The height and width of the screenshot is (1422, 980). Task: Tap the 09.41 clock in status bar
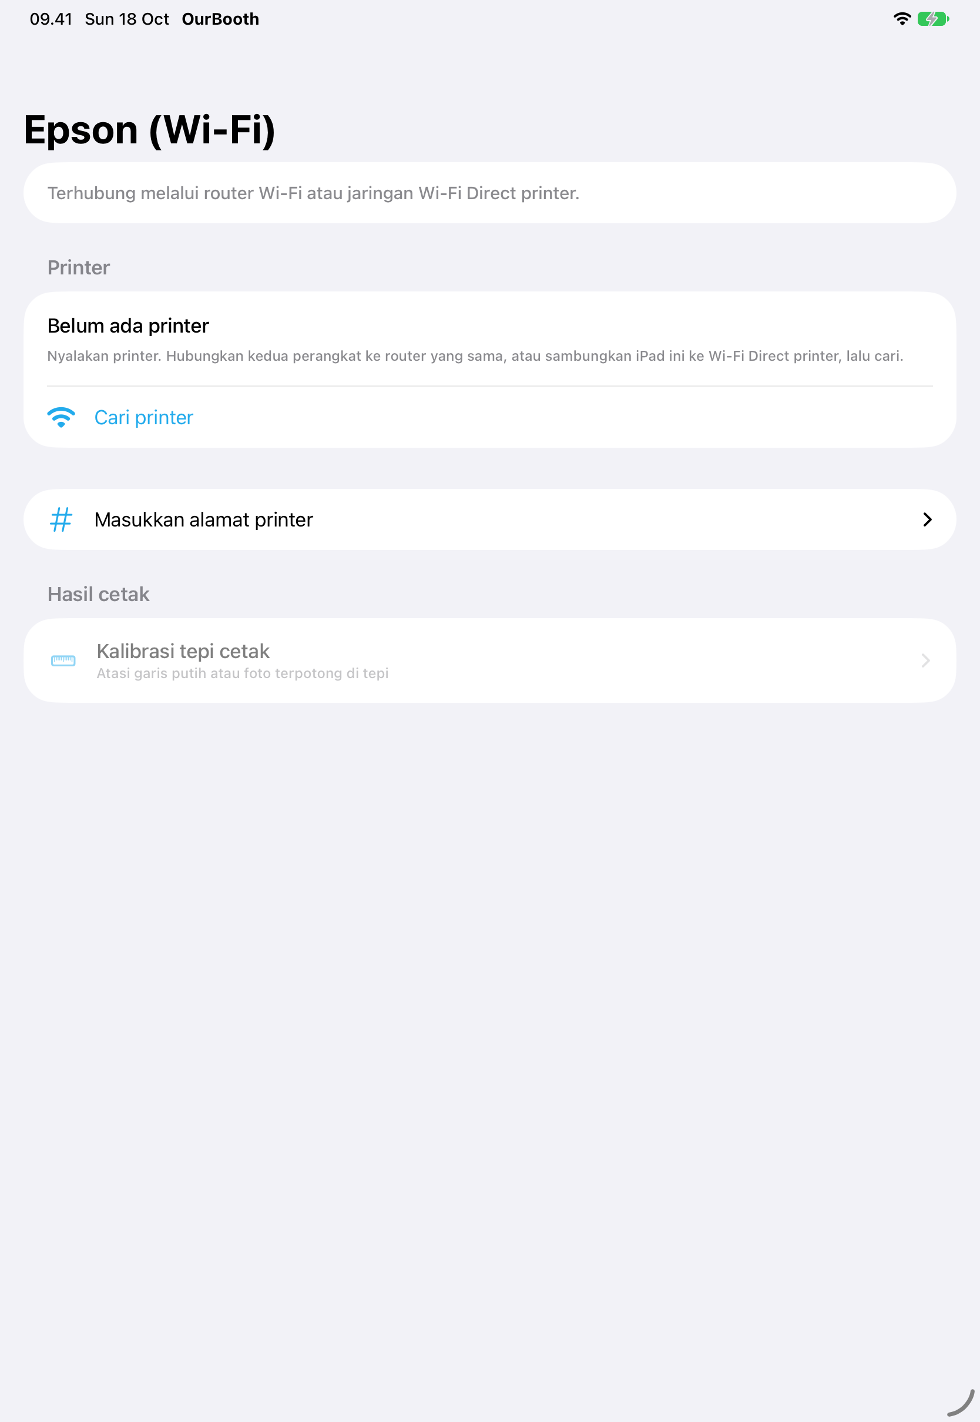pyautogui.click(x=51, y=19)
